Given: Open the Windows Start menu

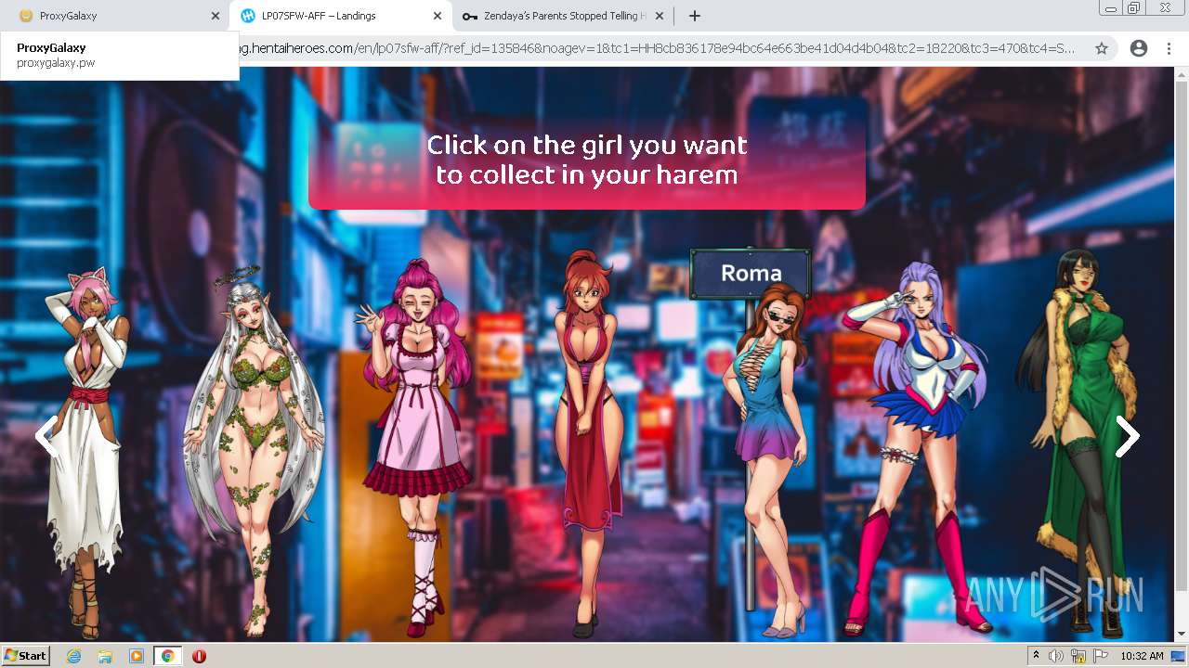Looking at the screenshot, I should [x=25, y=656].
